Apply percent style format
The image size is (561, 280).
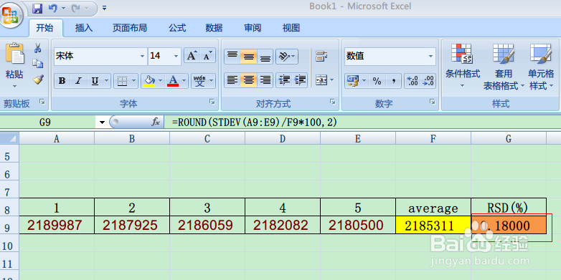pos(377,81)
